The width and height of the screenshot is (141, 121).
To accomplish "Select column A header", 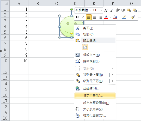I will click(19, 3).
